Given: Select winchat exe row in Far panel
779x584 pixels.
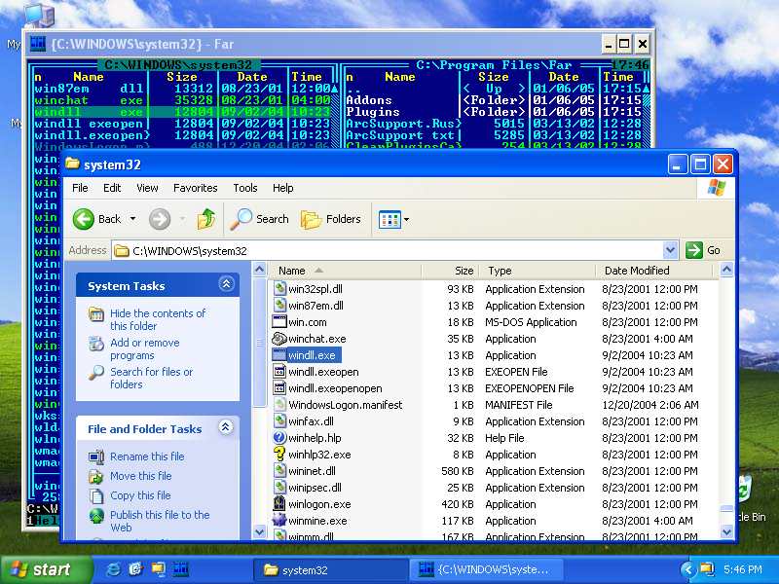Looking at the screenshot, I should [182, 100].
